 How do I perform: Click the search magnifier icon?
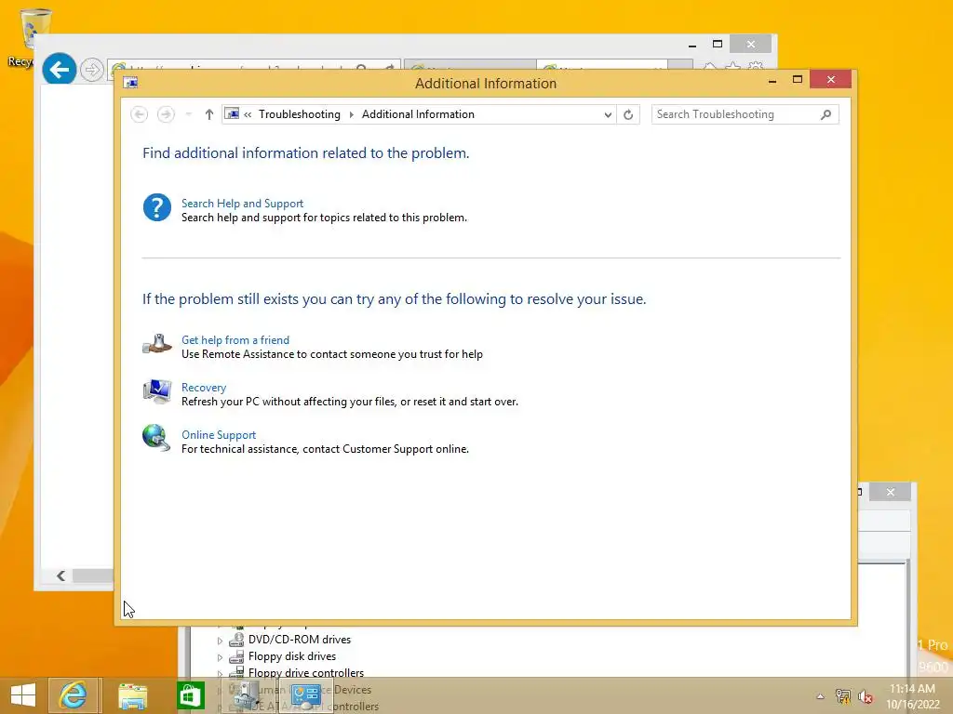826,114
